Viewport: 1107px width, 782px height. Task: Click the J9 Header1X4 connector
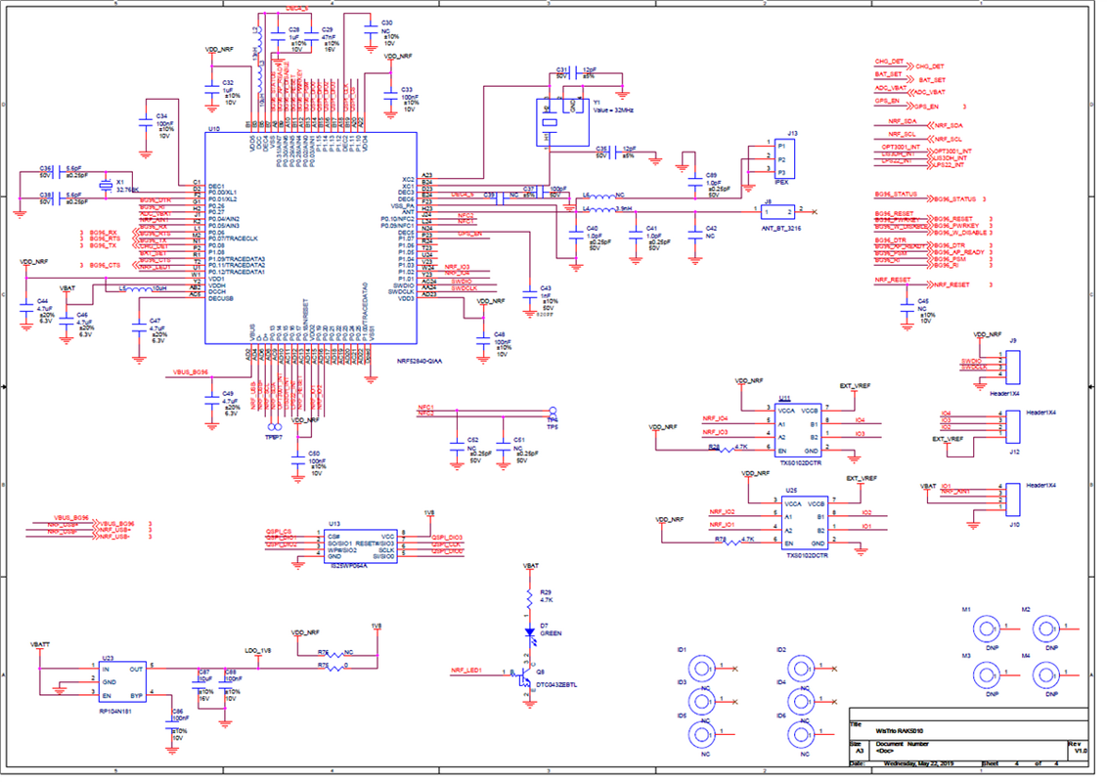point(1012,367)
